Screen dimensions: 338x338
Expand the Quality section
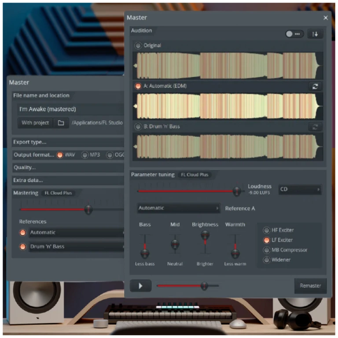68,168
